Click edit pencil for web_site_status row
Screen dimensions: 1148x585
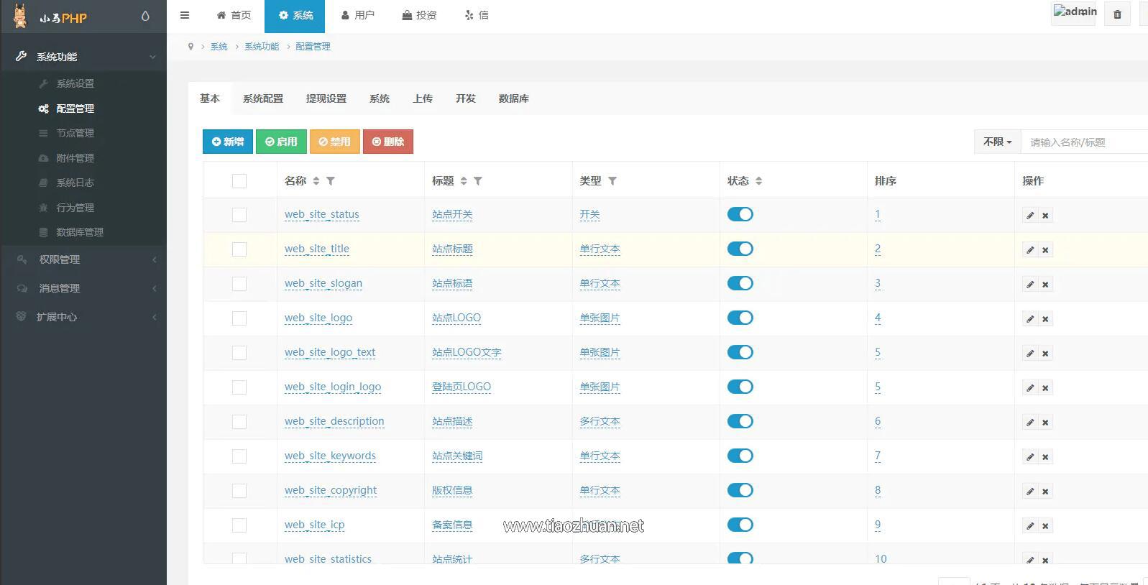pos(1030,216)
